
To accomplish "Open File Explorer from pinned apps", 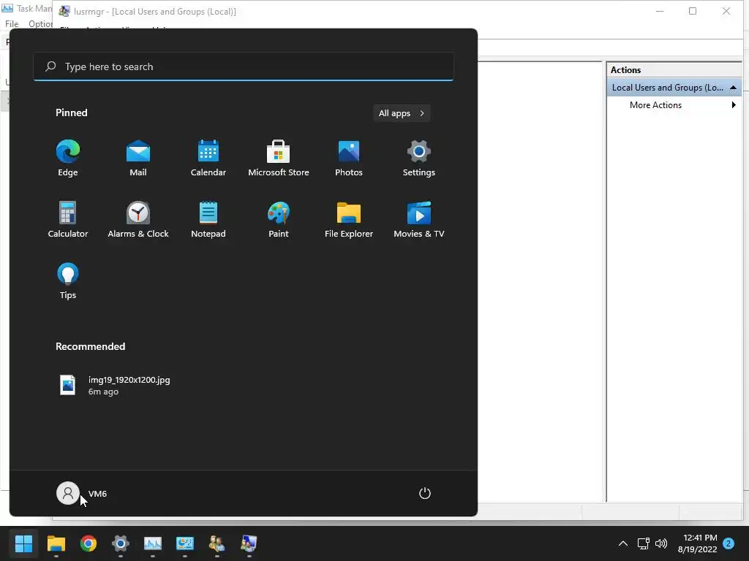I will (x=349, y=219).
